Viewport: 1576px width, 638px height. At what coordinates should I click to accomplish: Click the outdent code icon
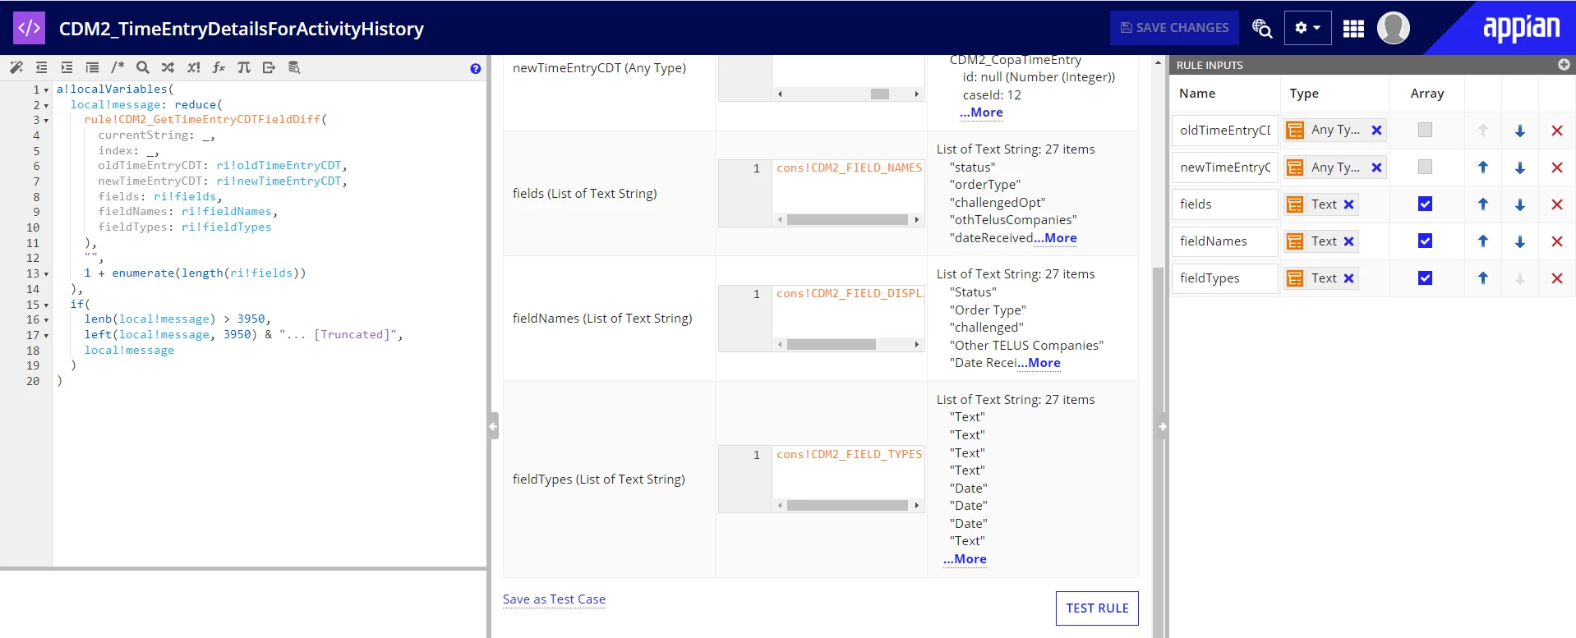click(x=42, y=67)
